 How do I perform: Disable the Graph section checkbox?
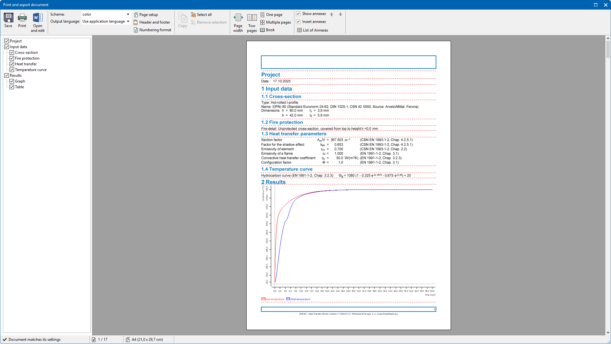coord(12,81)
